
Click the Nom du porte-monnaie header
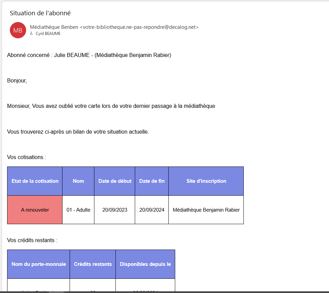[x=38, y=264]
